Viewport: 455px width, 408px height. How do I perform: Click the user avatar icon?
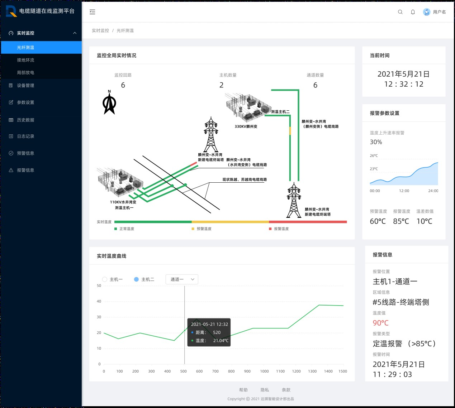click(426, 12)
